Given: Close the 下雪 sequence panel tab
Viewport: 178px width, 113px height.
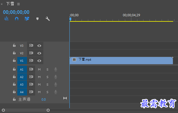Looking at the screenshot, I should pos(2,4).
